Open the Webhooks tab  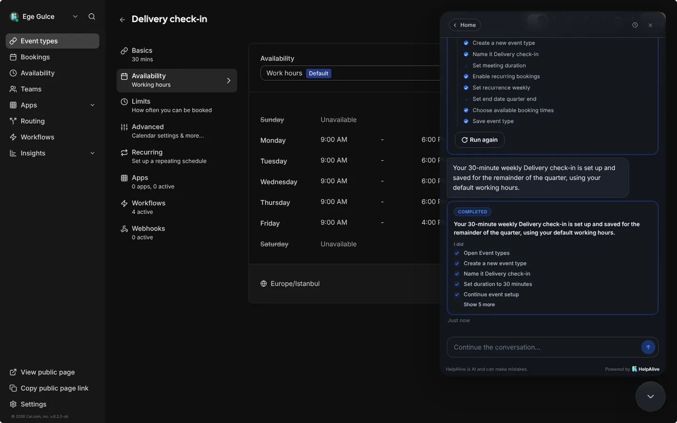point(177,233)
